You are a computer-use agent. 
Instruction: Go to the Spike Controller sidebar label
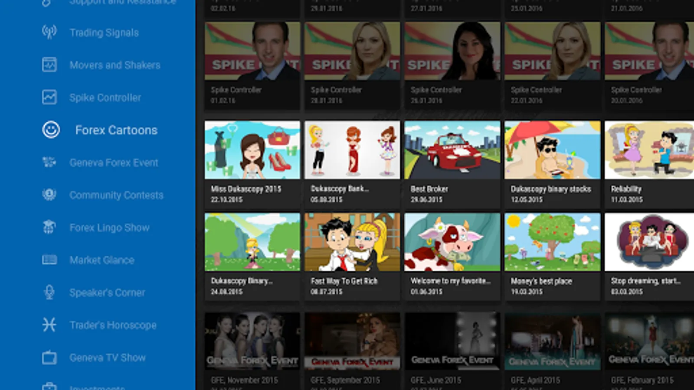point(105,97)
